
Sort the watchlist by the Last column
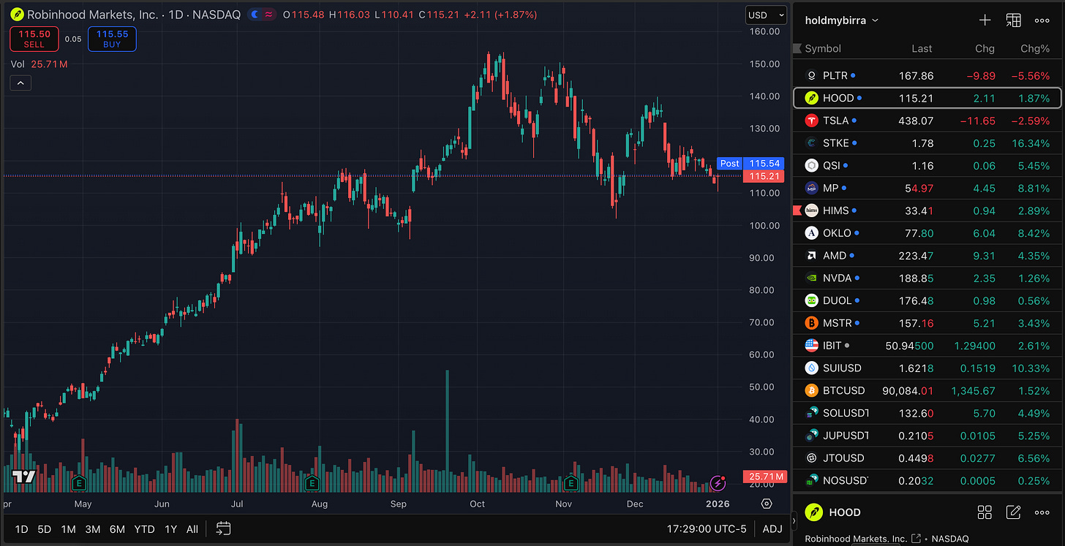[x=922, y=48]
